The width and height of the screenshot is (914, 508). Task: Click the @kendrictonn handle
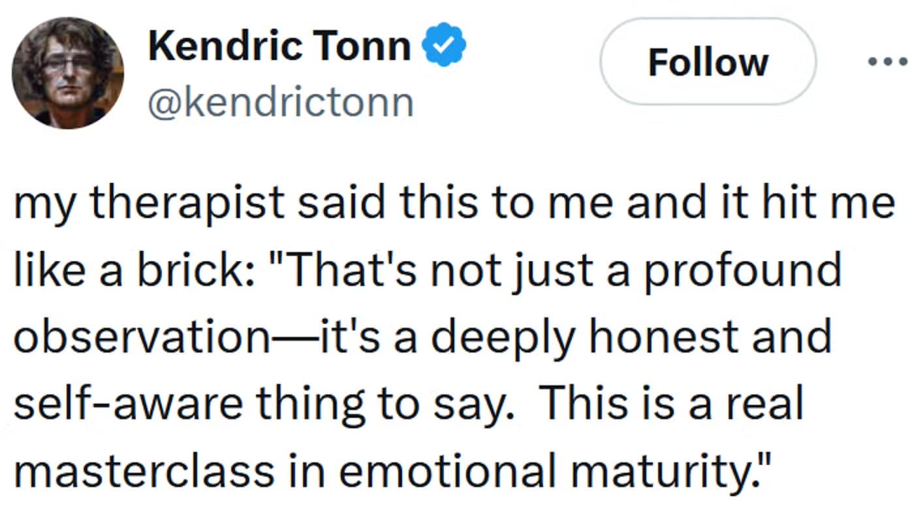point(281,102)
